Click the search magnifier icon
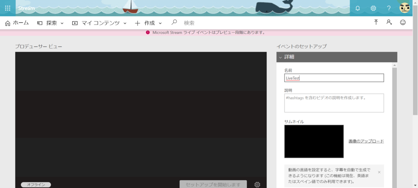The image size is (418, 188). point(174,23)
